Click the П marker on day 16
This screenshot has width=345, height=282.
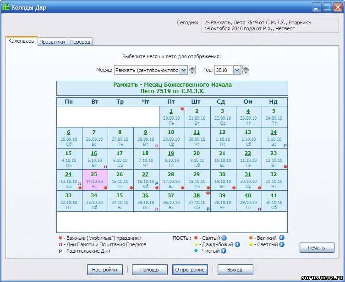[105, 167]
